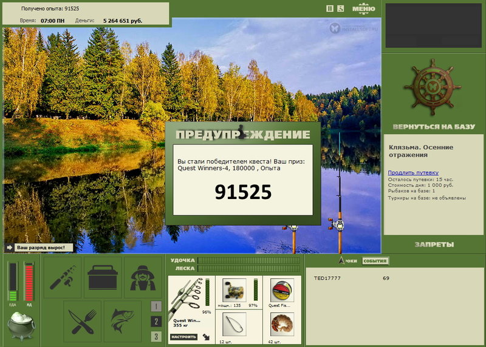Viewport: 486px width, 347px height.
Task: Click the 91525 number in warning dialog
Action: click(x=243, y=192)
